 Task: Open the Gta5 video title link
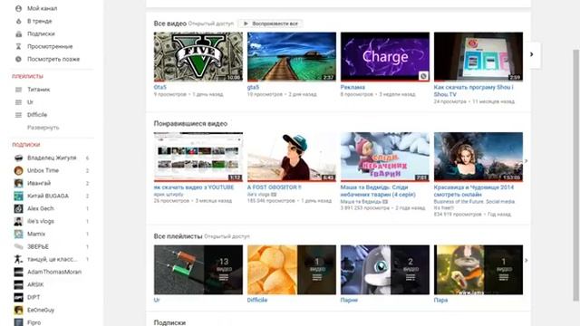pos(160,87)
